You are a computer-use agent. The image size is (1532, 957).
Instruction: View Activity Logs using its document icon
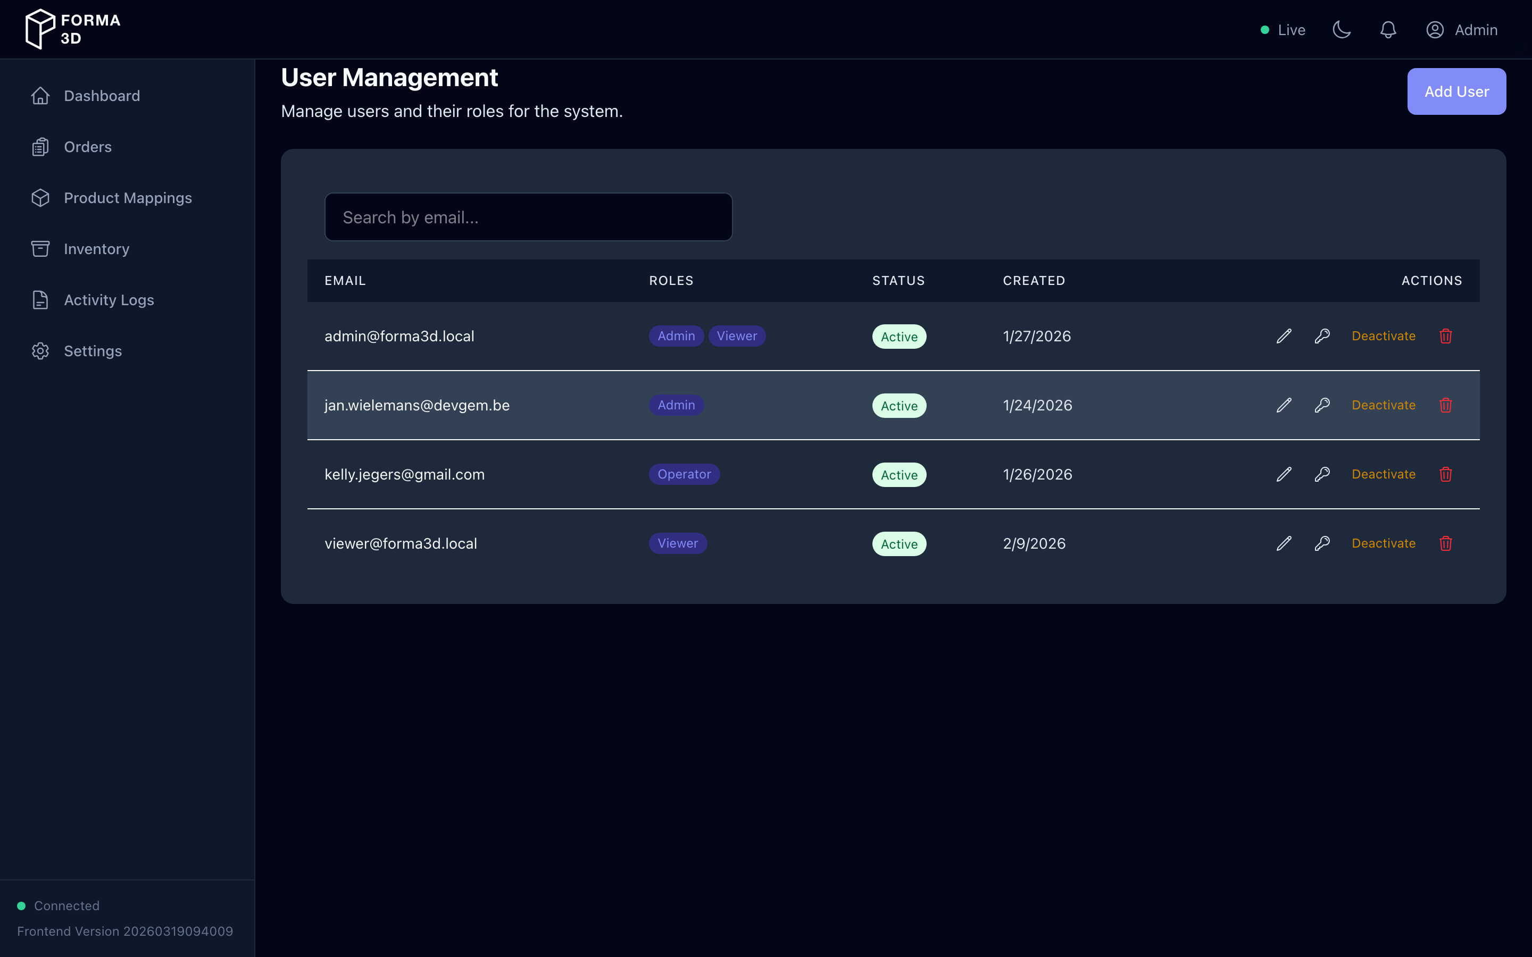40,300
